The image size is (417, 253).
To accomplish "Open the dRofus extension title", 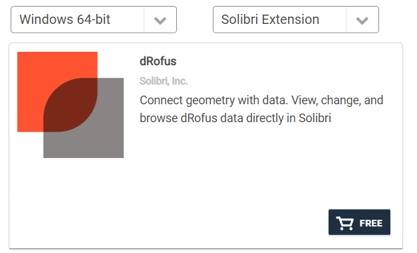I will [x=158, y=61].
